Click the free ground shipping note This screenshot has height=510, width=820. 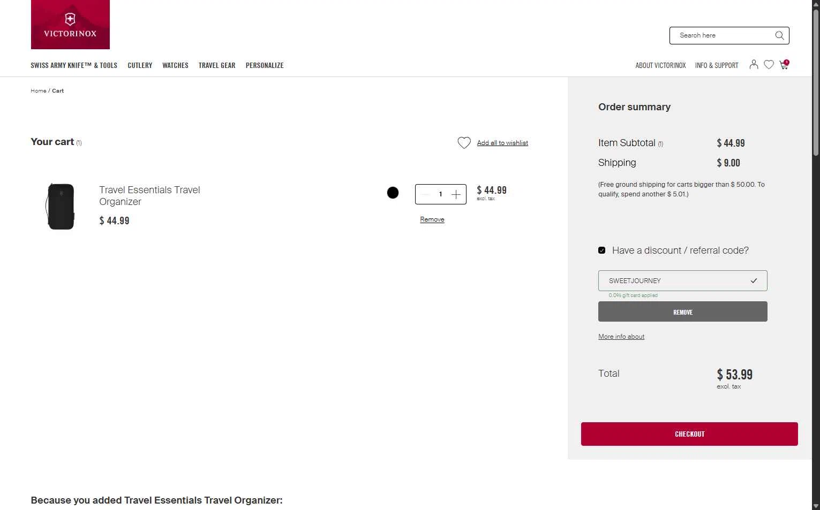pyautogui.click(x=681, y=189)
